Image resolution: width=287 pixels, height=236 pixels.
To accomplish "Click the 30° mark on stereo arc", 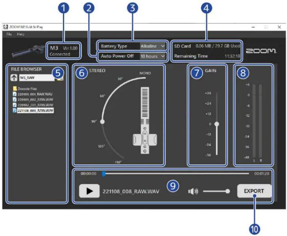I will (x=120, y=79).
